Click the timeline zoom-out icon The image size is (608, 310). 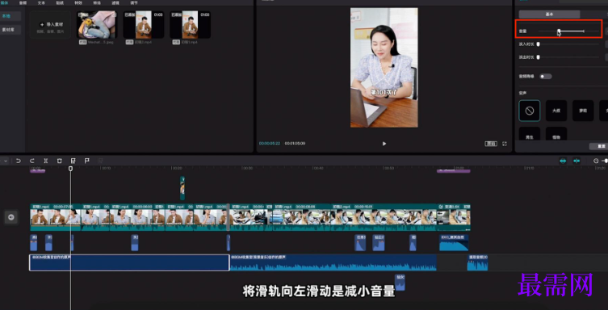click(x=596, y=161)
